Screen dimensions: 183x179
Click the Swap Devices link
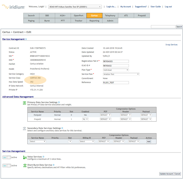coord(172,45)
